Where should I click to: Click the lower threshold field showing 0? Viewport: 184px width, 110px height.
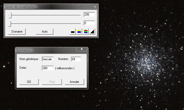coord(89,23)
